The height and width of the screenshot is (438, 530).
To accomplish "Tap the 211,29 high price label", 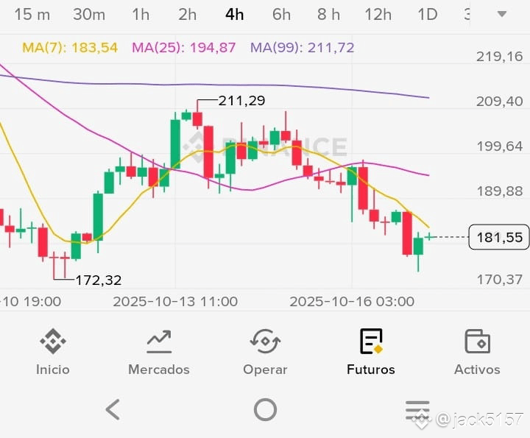I will coord(241,101).
